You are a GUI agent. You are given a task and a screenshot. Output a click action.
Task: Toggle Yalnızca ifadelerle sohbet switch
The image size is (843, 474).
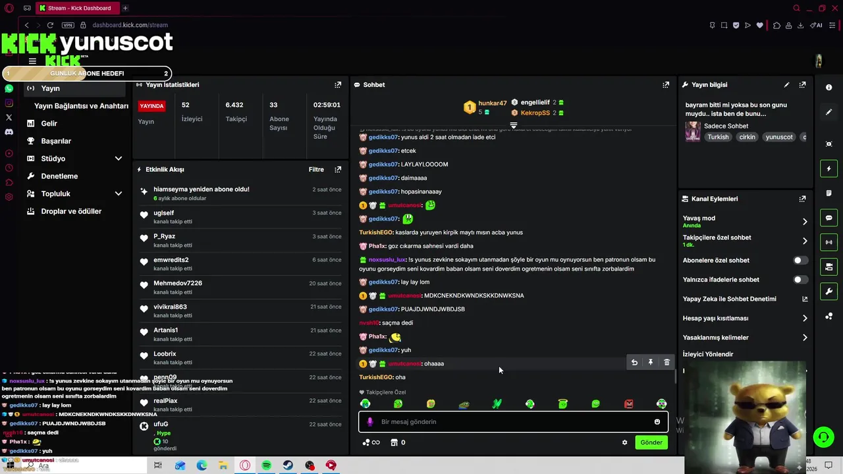pos(800,280)
